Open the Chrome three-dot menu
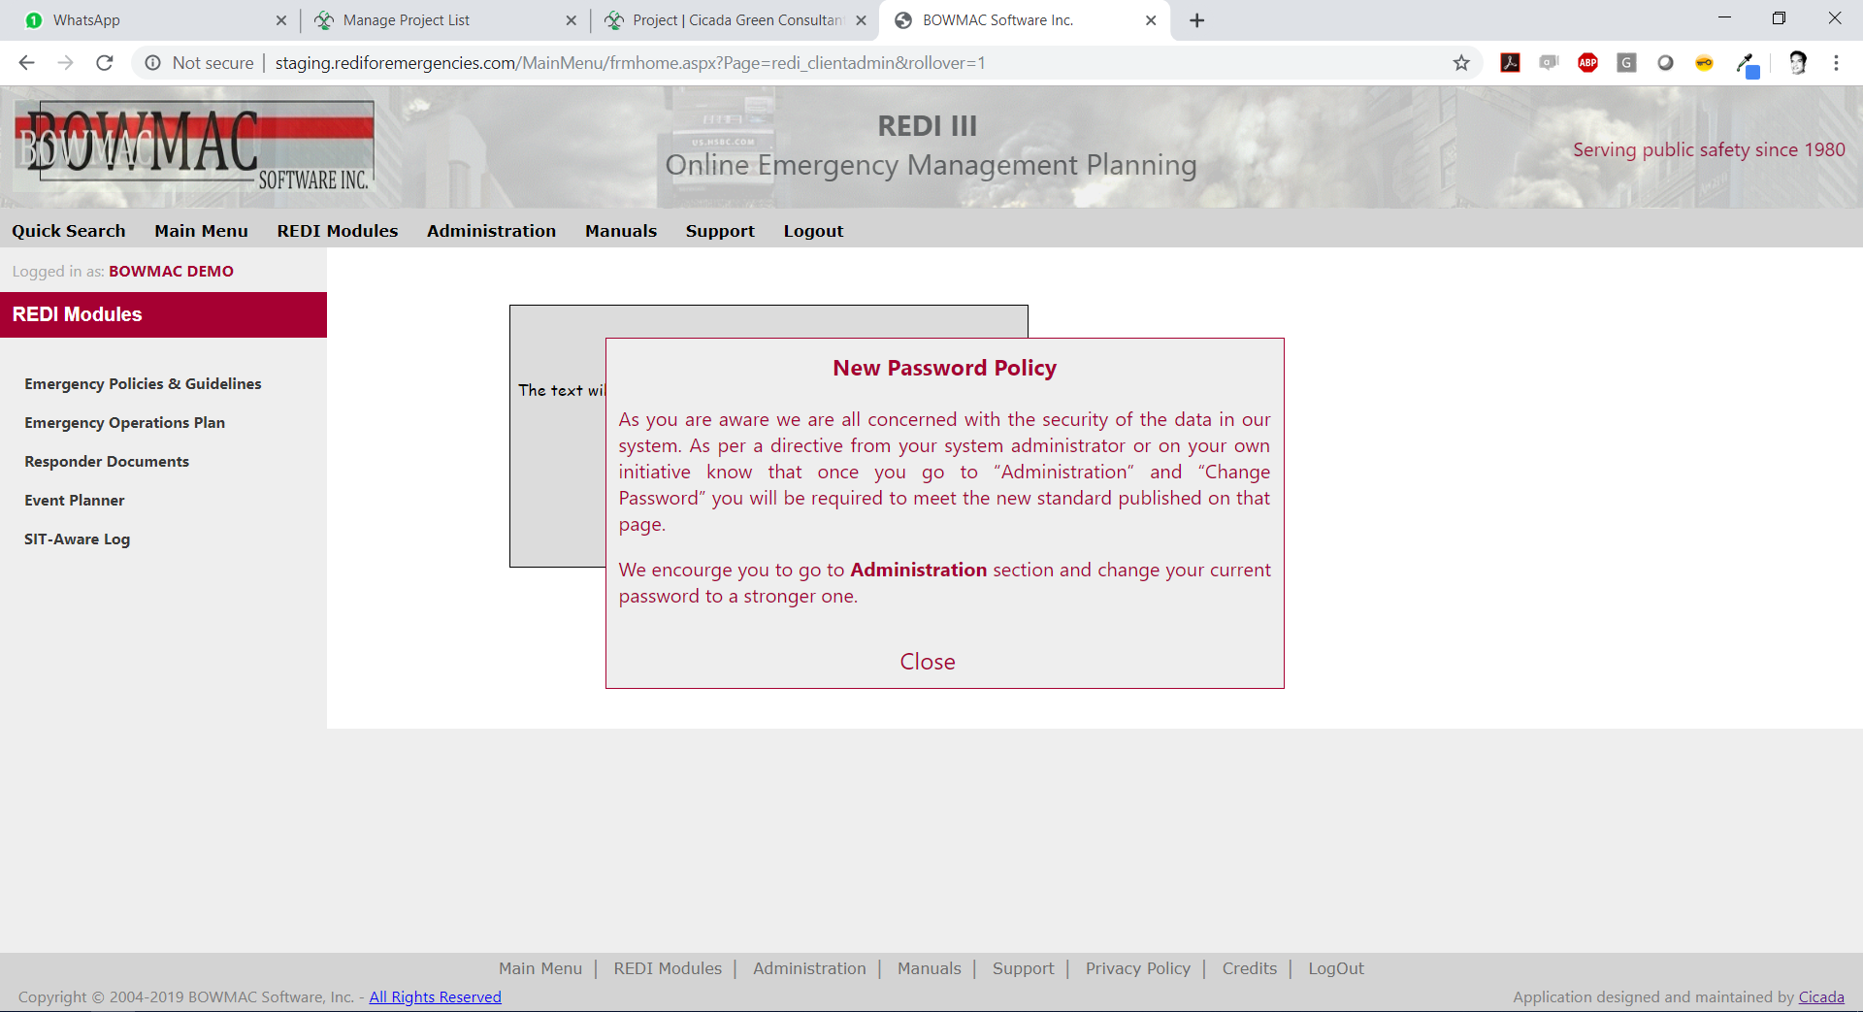 tap(1836, 63)
